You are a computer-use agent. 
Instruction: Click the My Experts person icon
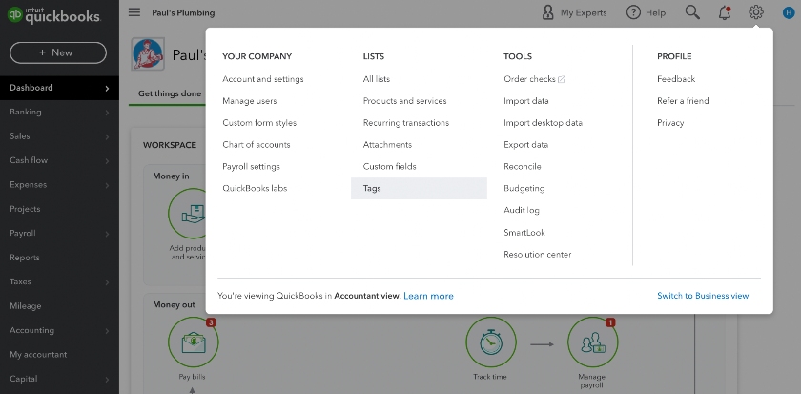tap(547, 12)
